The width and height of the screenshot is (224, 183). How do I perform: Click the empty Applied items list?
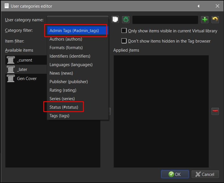(x=161, y=111)
